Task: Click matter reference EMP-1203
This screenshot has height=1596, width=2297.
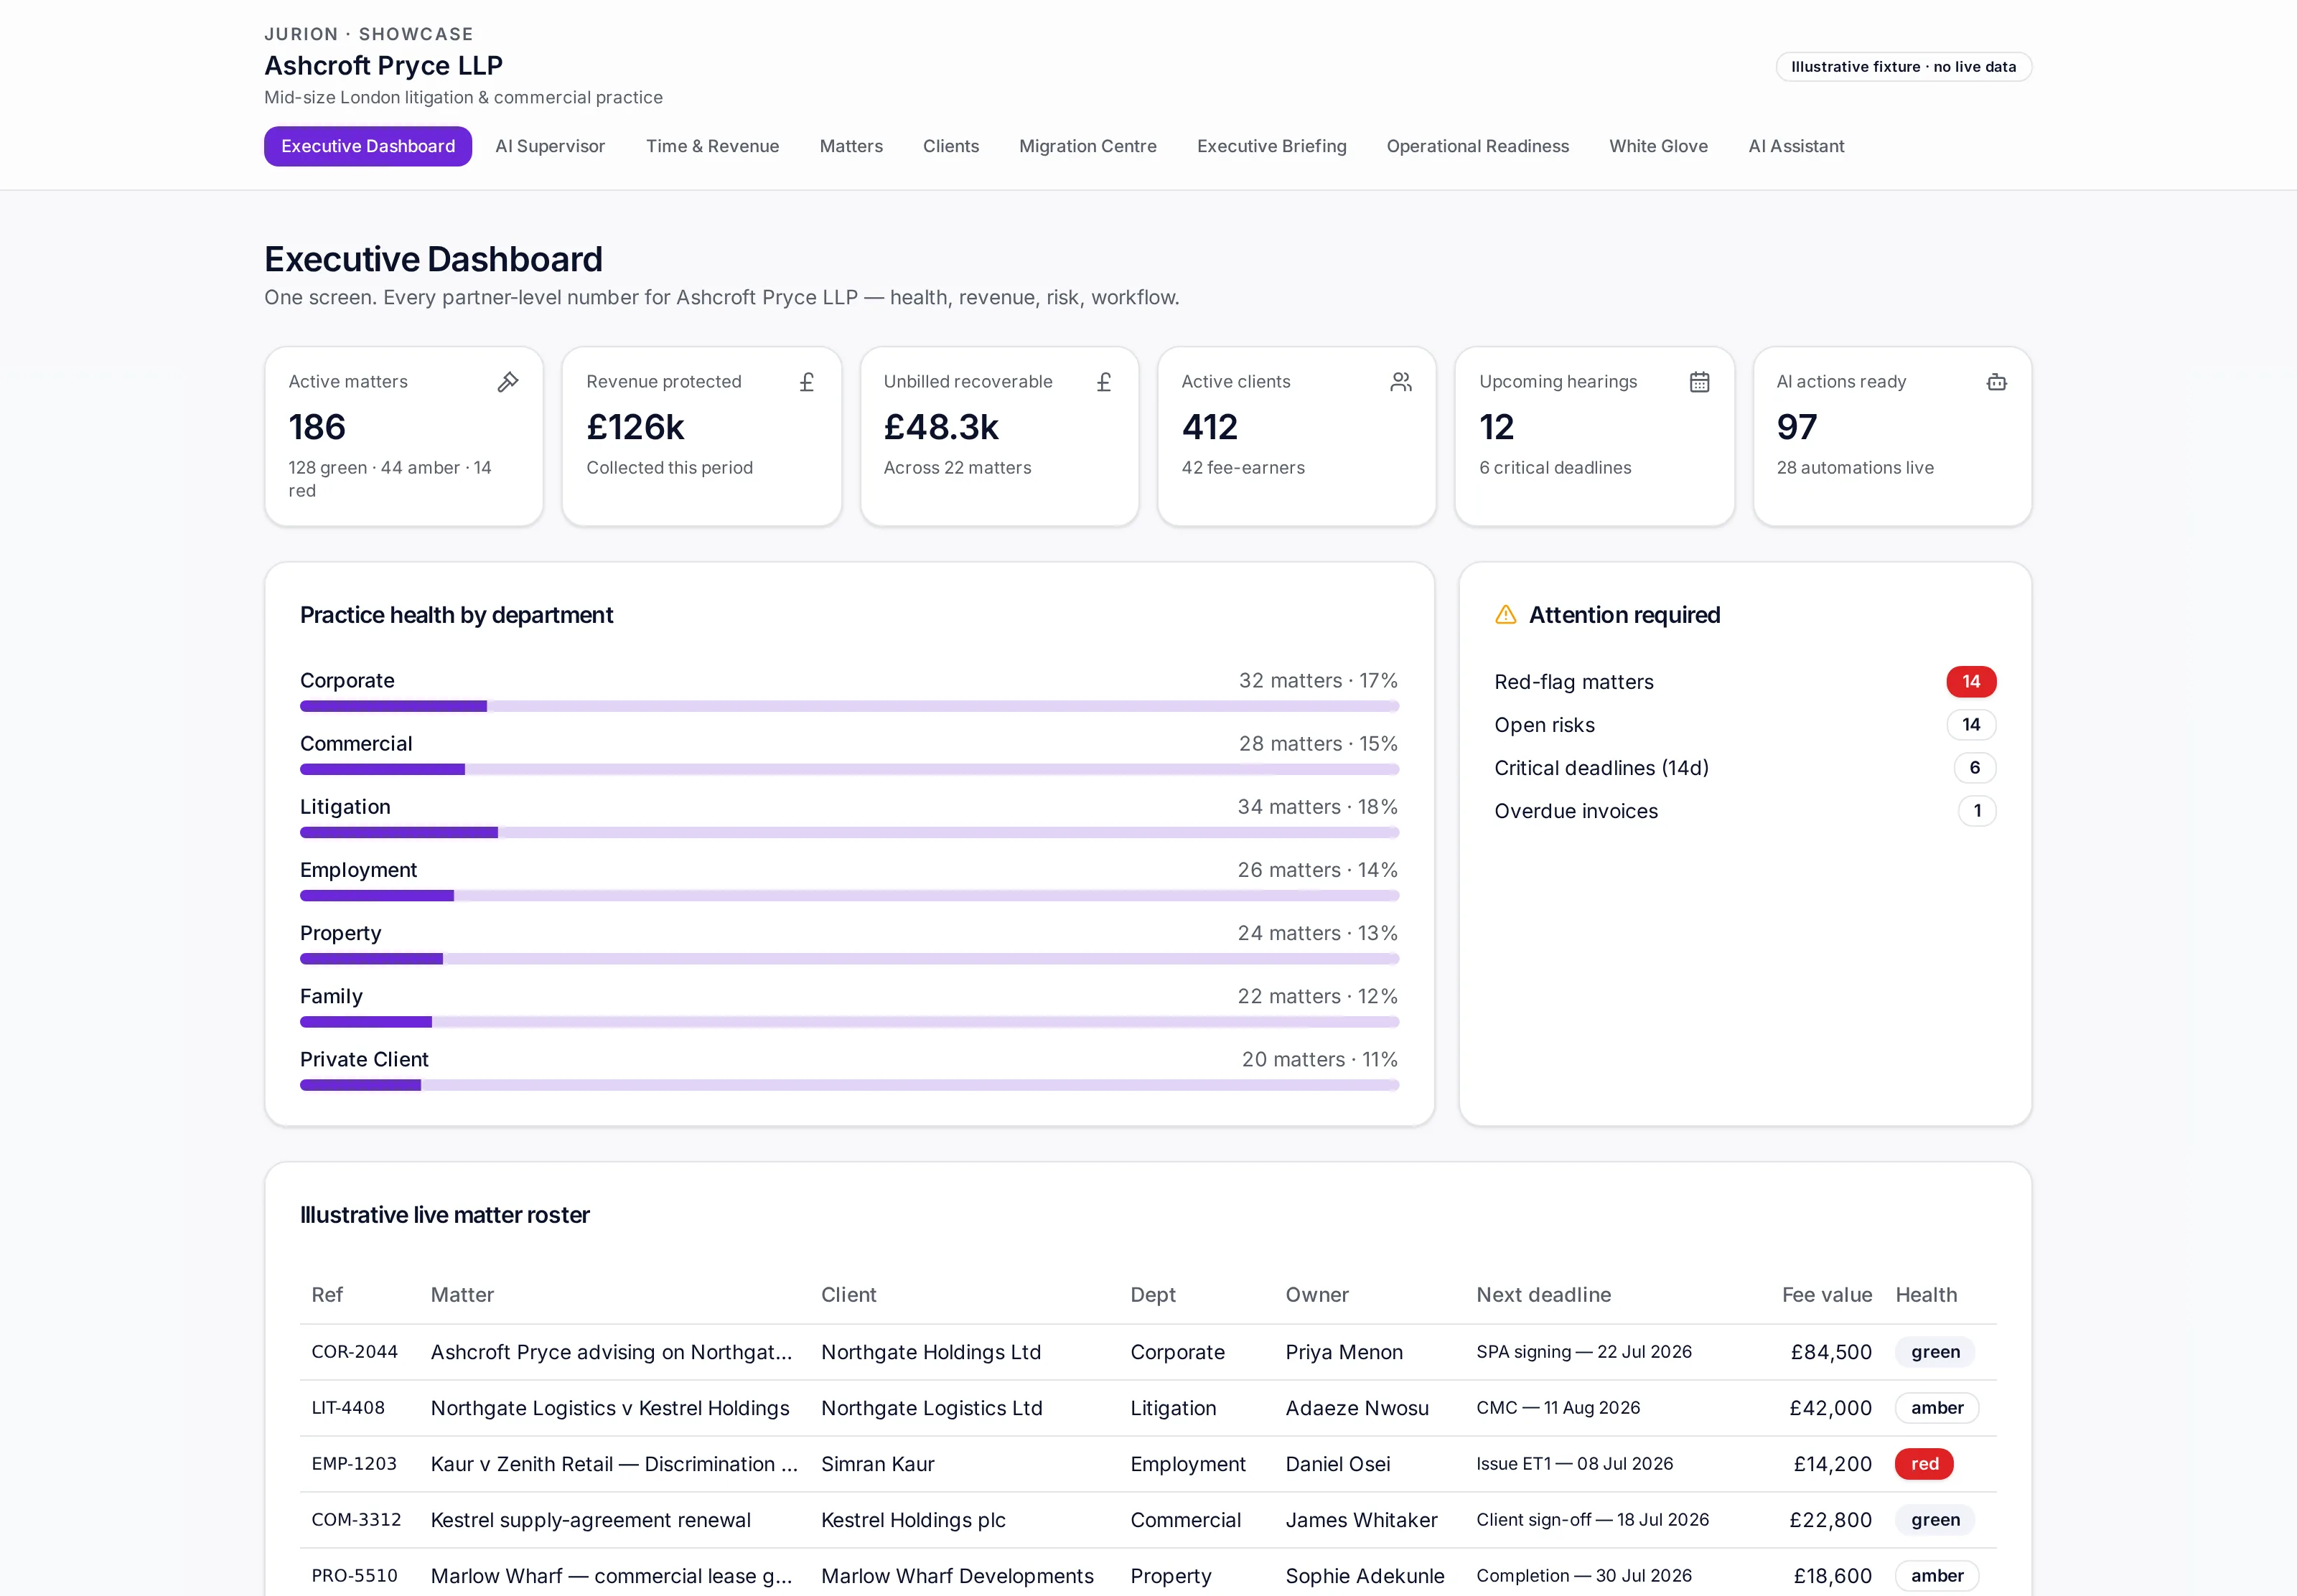Action: click(x=354, y=1464)
